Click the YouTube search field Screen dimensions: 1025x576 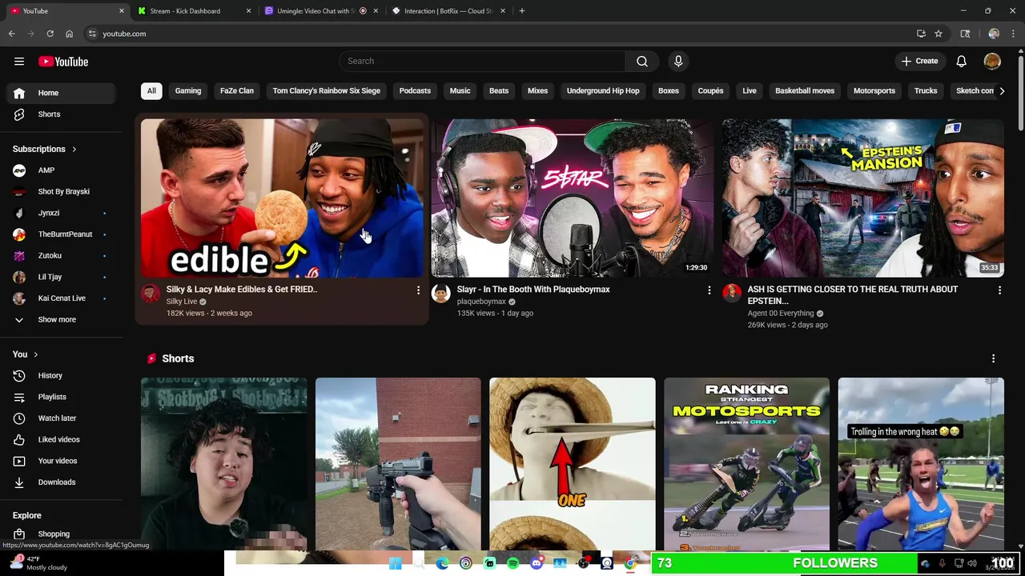click(x=482, y=62)
